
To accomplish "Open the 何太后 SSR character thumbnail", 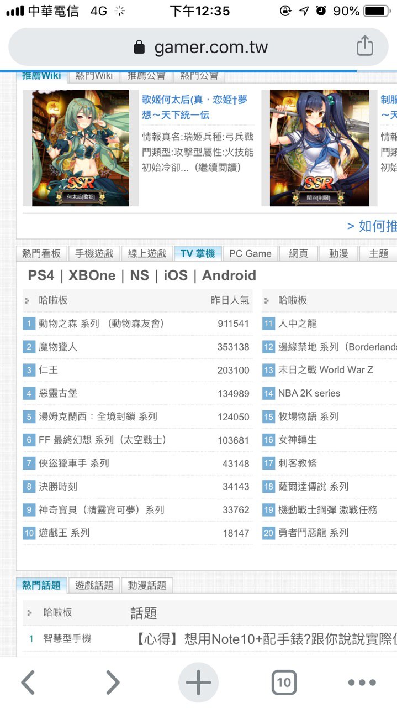I will coord(81,148).
